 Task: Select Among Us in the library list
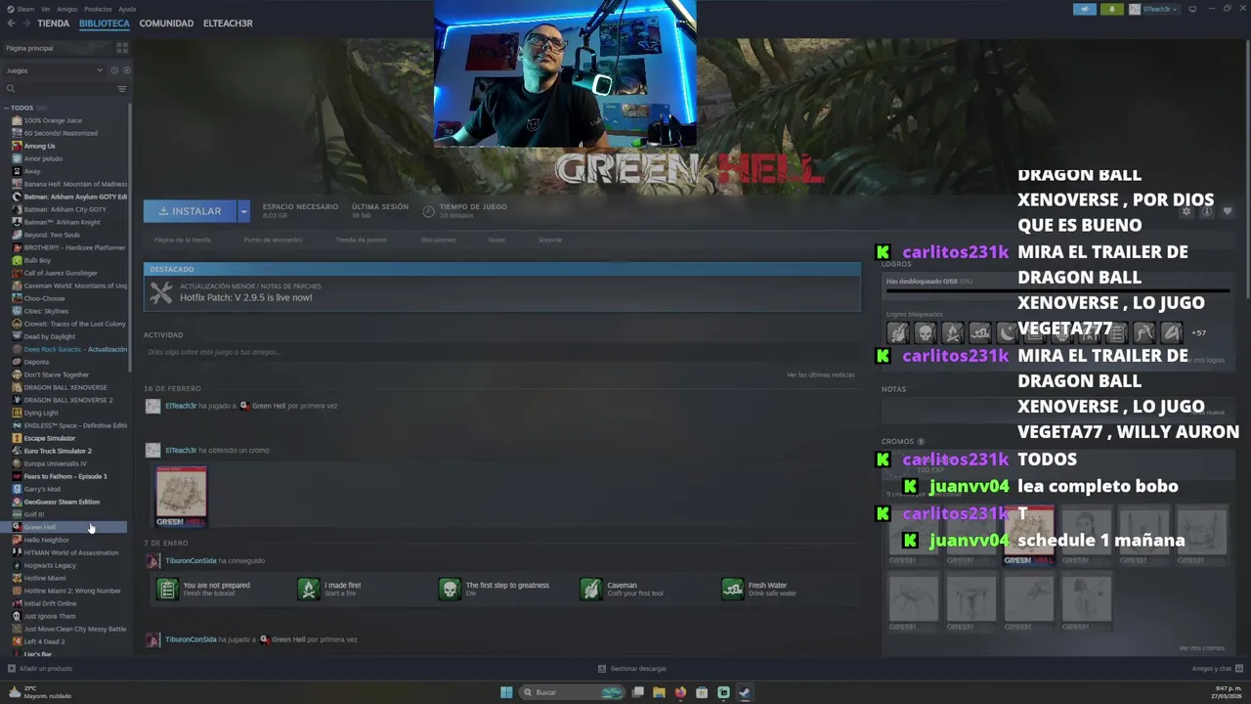pos(39,146)
